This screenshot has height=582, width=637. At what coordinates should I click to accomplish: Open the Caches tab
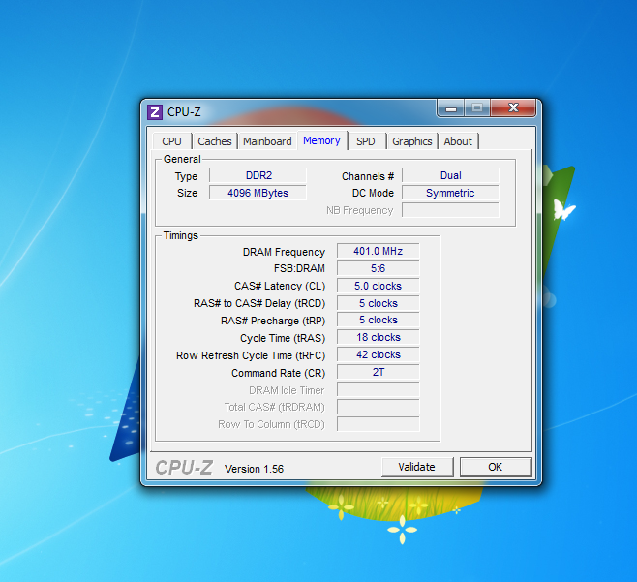click(x=215, y=141)
